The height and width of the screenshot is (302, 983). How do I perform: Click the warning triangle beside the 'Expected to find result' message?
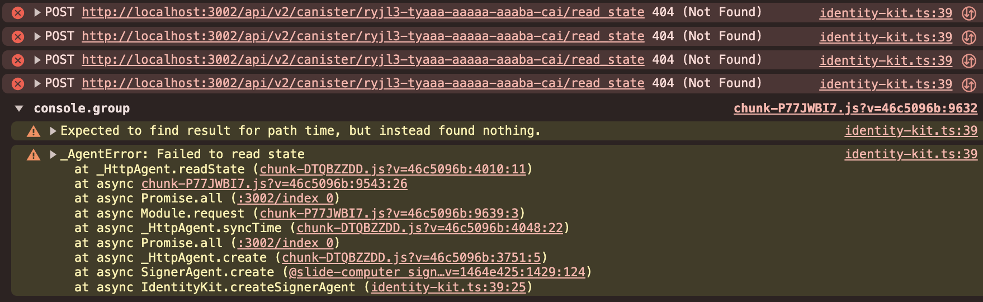(34, 131)
